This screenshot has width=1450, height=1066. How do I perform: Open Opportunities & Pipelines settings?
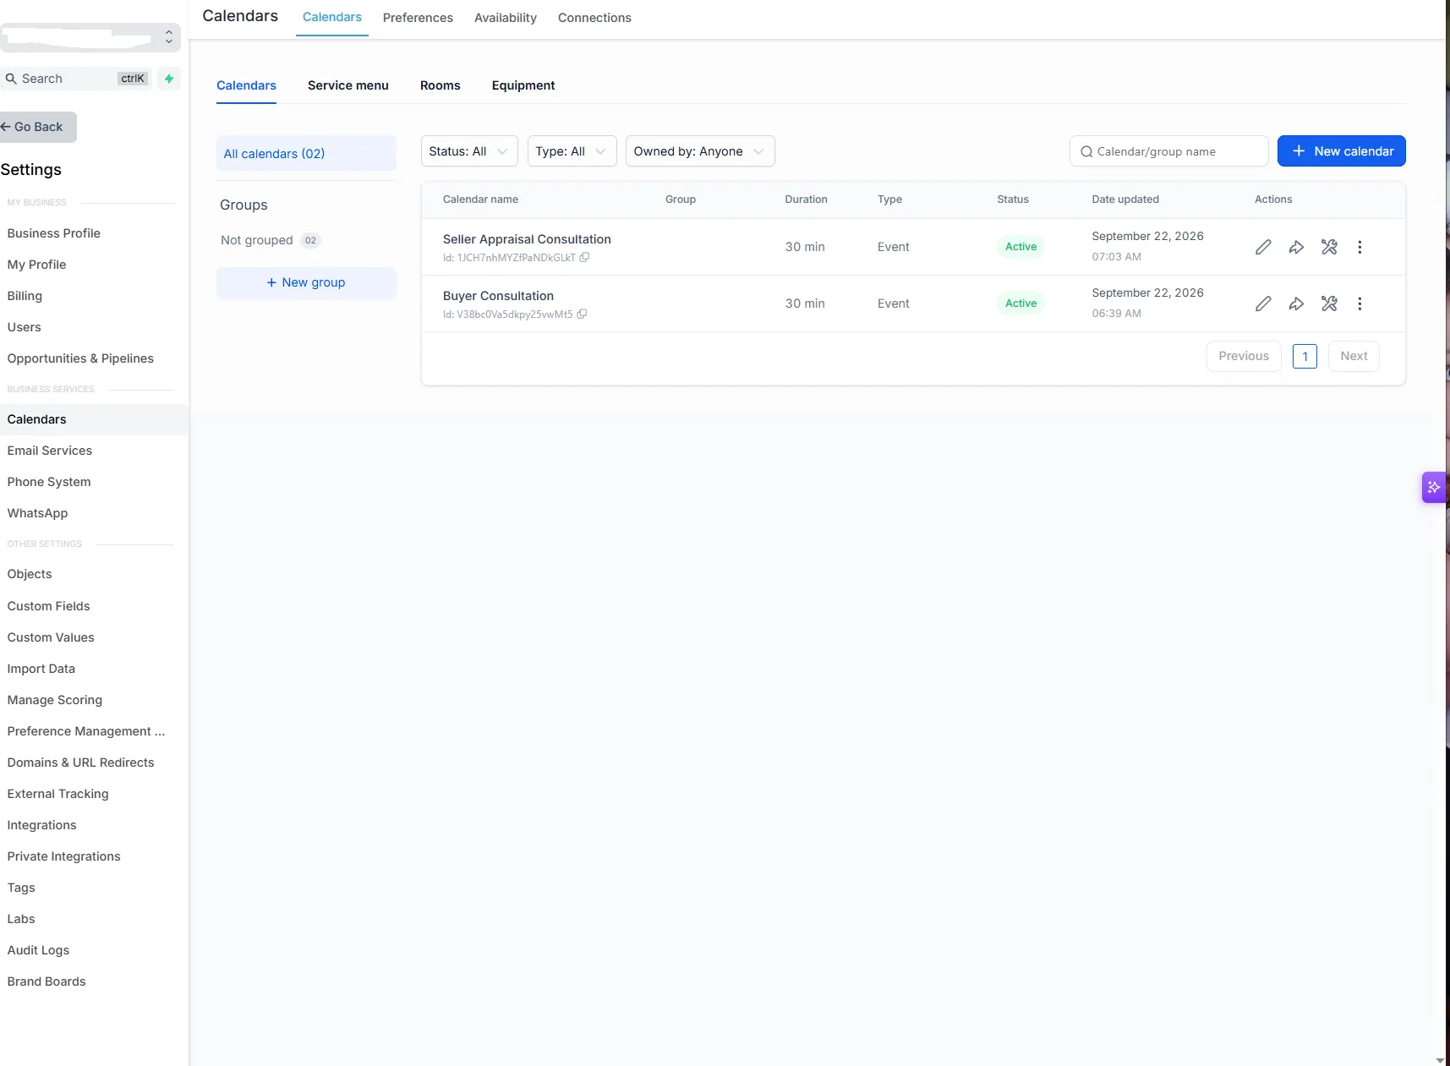point(80,358)
